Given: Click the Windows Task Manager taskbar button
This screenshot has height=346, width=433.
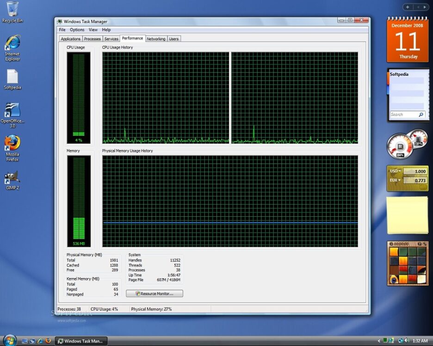Looking at the screenshot, I should click(81, 341).
